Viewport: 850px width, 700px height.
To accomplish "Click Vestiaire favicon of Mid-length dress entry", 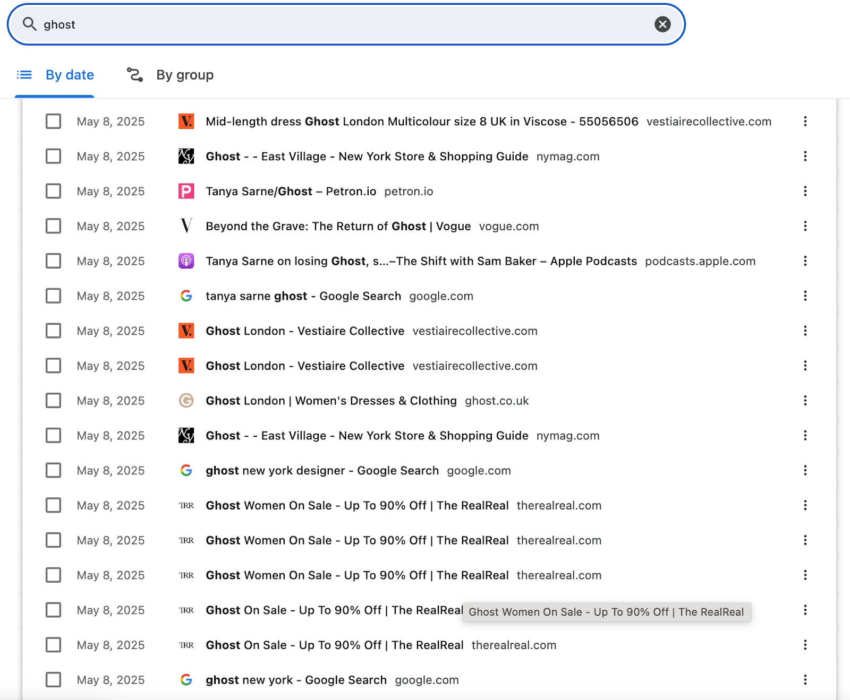I will pyautogui.click(x=186, y=122).
